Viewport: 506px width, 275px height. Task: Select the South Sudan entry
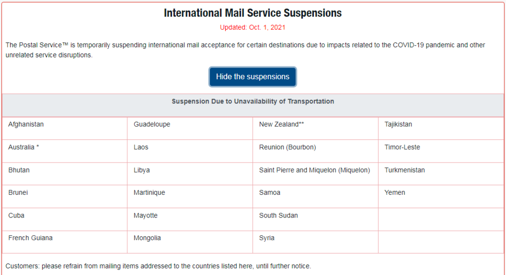point(278,215)
